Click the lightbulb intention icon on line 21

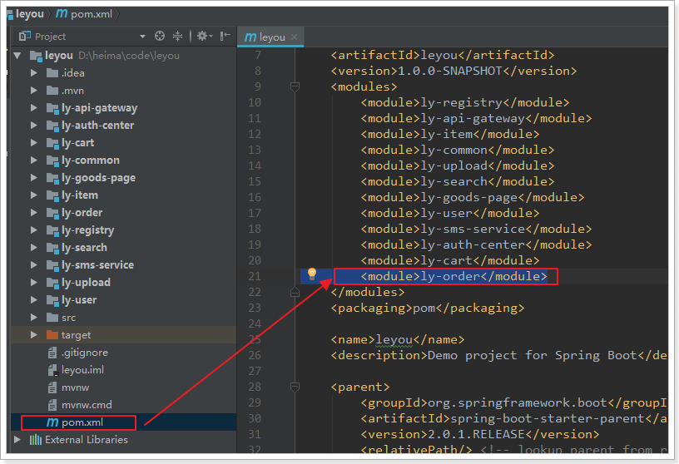coord(312,274)
